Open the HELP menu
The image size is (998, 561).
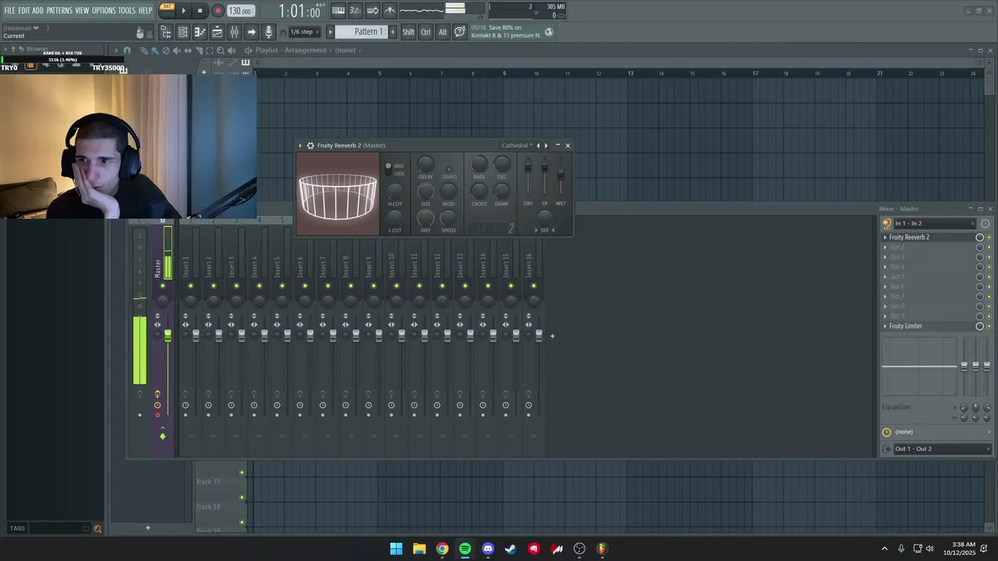pyautogui.click(x=146, y=10)
